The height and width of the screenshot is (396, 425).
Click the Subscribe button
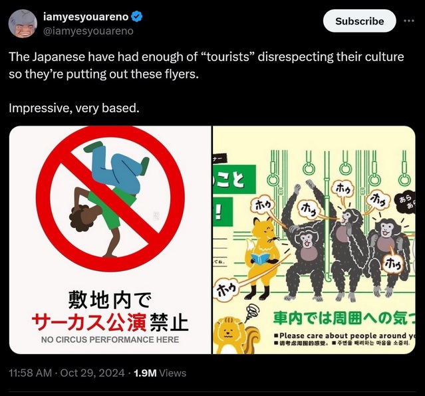click(x=359, y=21)
